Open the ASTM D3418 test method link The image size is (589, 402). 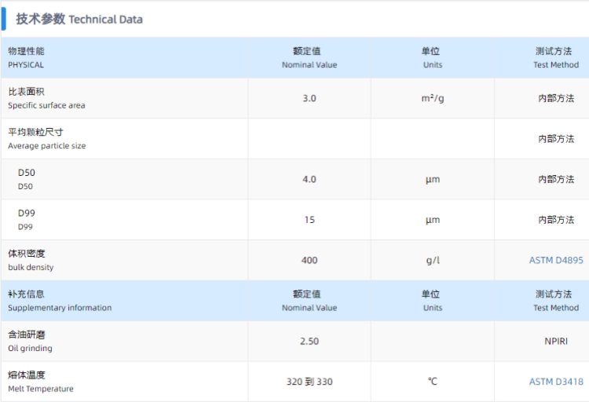click(x=556, y=382)
